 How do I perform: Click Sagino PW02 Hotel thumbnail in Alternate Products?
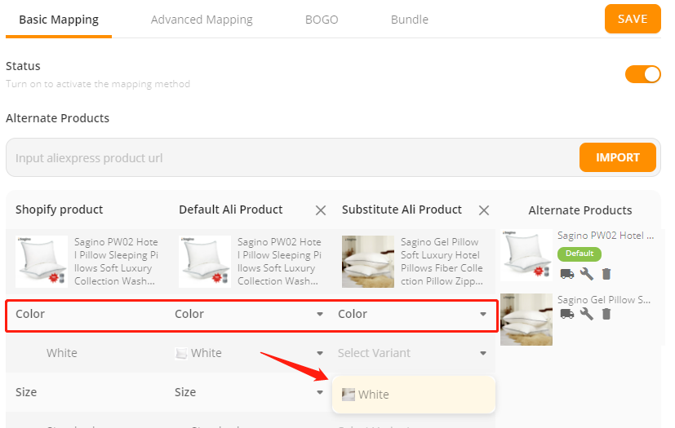pos(526,254)
